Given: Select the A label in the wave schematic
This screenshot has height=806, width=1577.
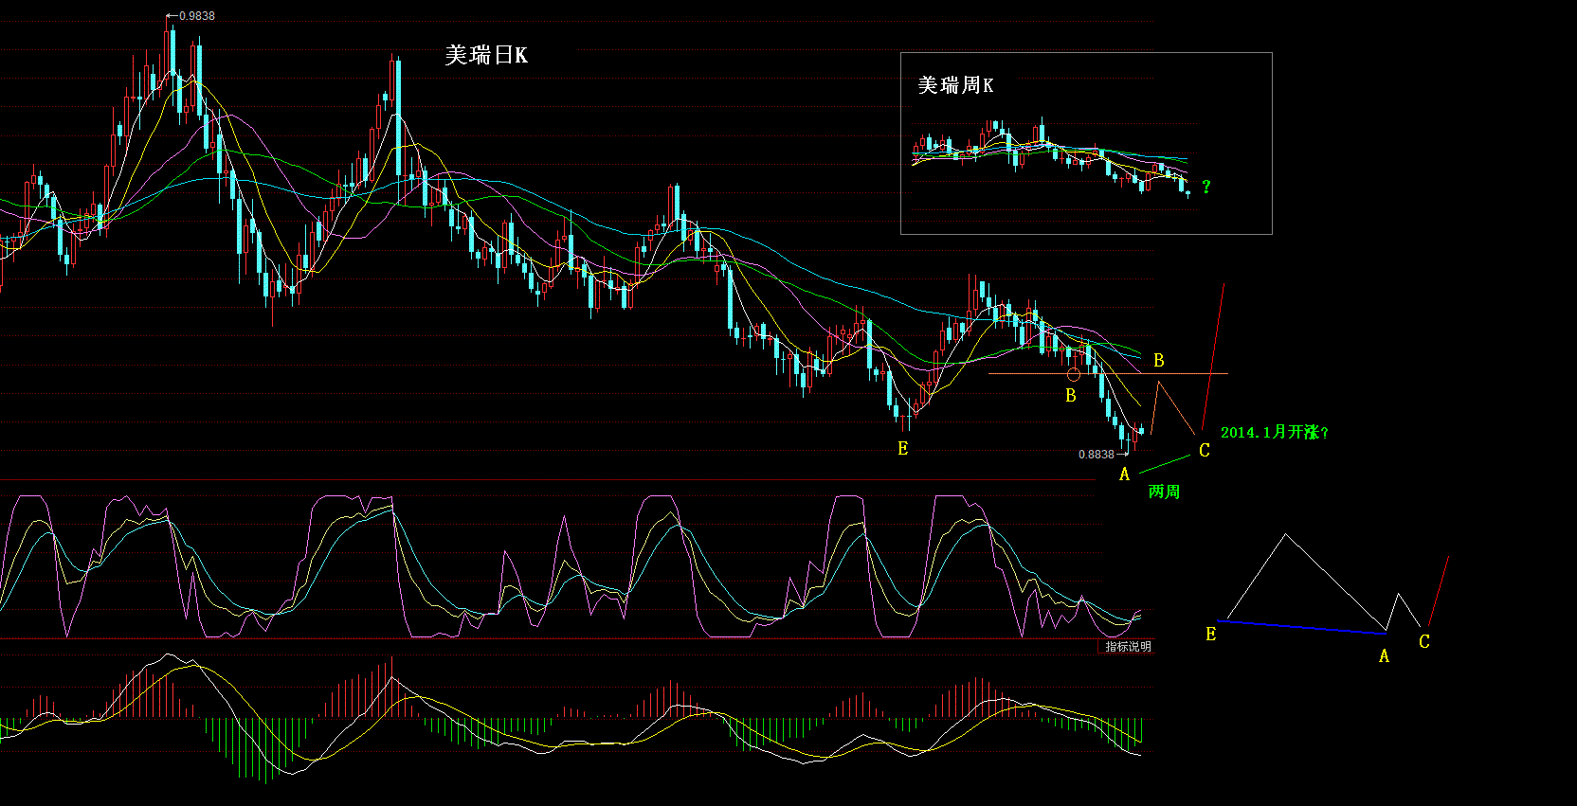Looking at the screenshot, I should click(1385, 656).
